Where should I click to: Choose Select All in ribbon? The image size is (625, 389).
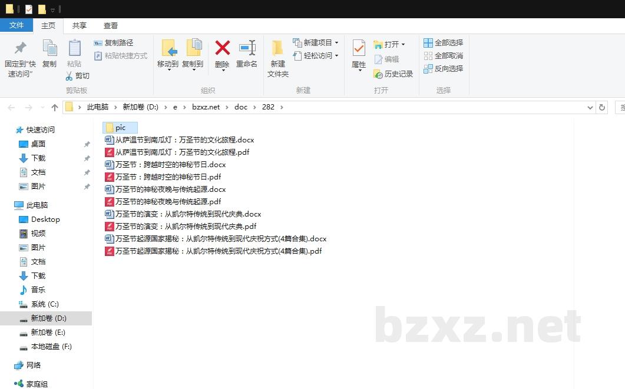point(443,43)
